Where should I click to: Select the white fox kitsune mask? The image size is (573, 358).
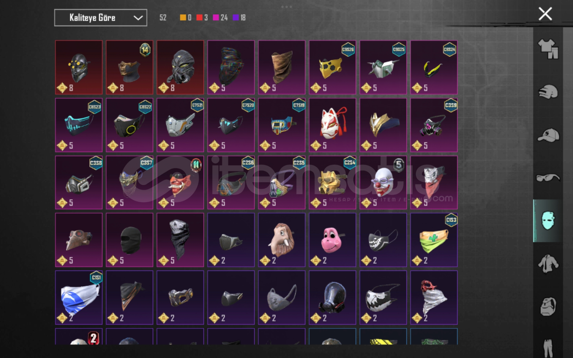(332, 125)
